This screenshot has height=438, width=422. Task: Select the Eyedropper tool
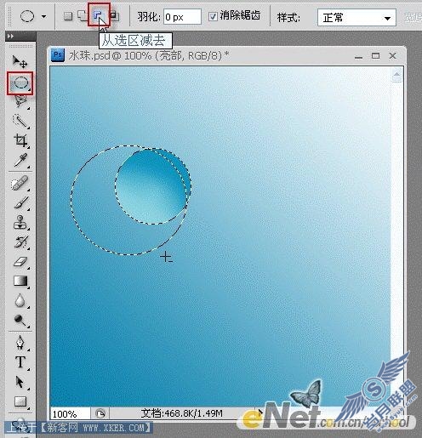[20, 161]
